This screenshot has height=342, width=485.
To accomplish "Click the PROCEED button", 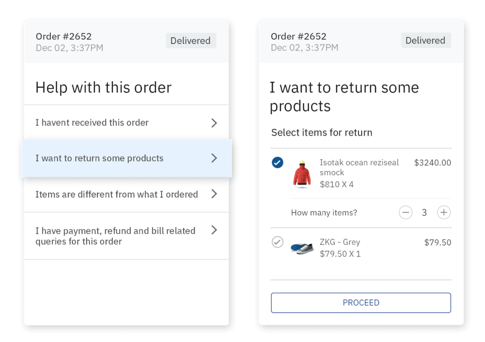I will 361,302.
